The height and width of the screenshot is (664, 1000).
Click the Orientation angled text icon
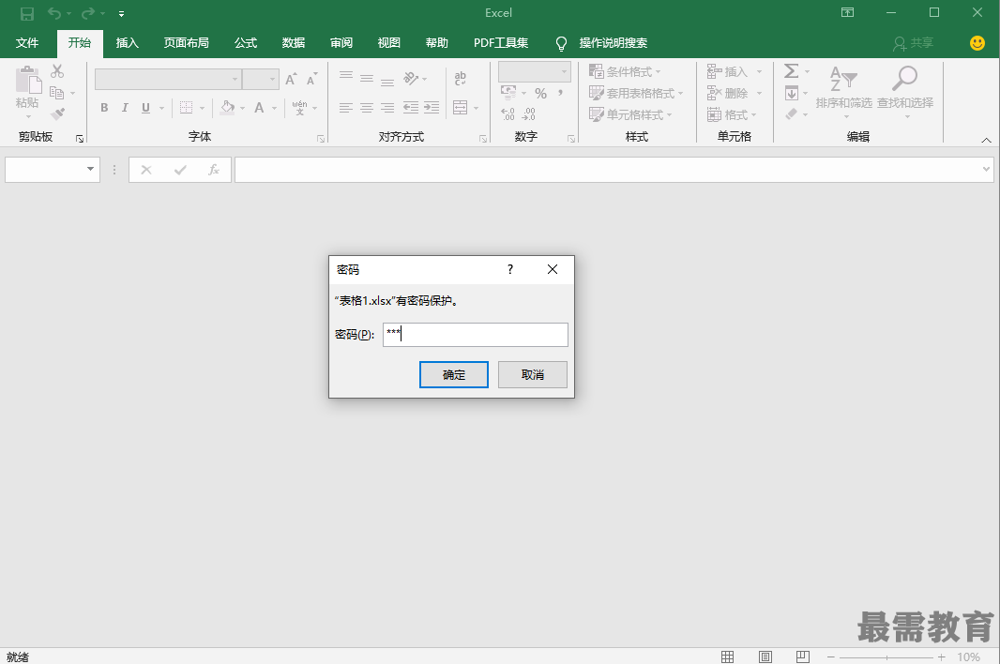(412, 79)
